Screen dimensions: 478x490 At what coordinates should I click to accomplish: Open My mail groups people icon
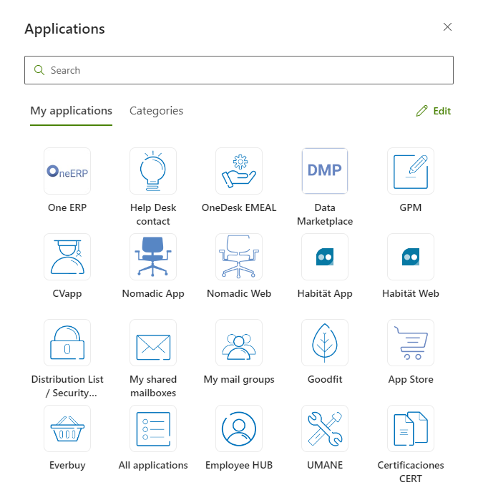[239, 343]
